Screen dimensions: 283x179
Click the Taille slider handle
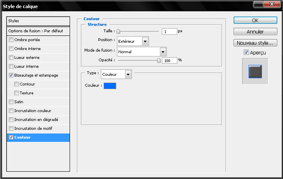[118, 31]
